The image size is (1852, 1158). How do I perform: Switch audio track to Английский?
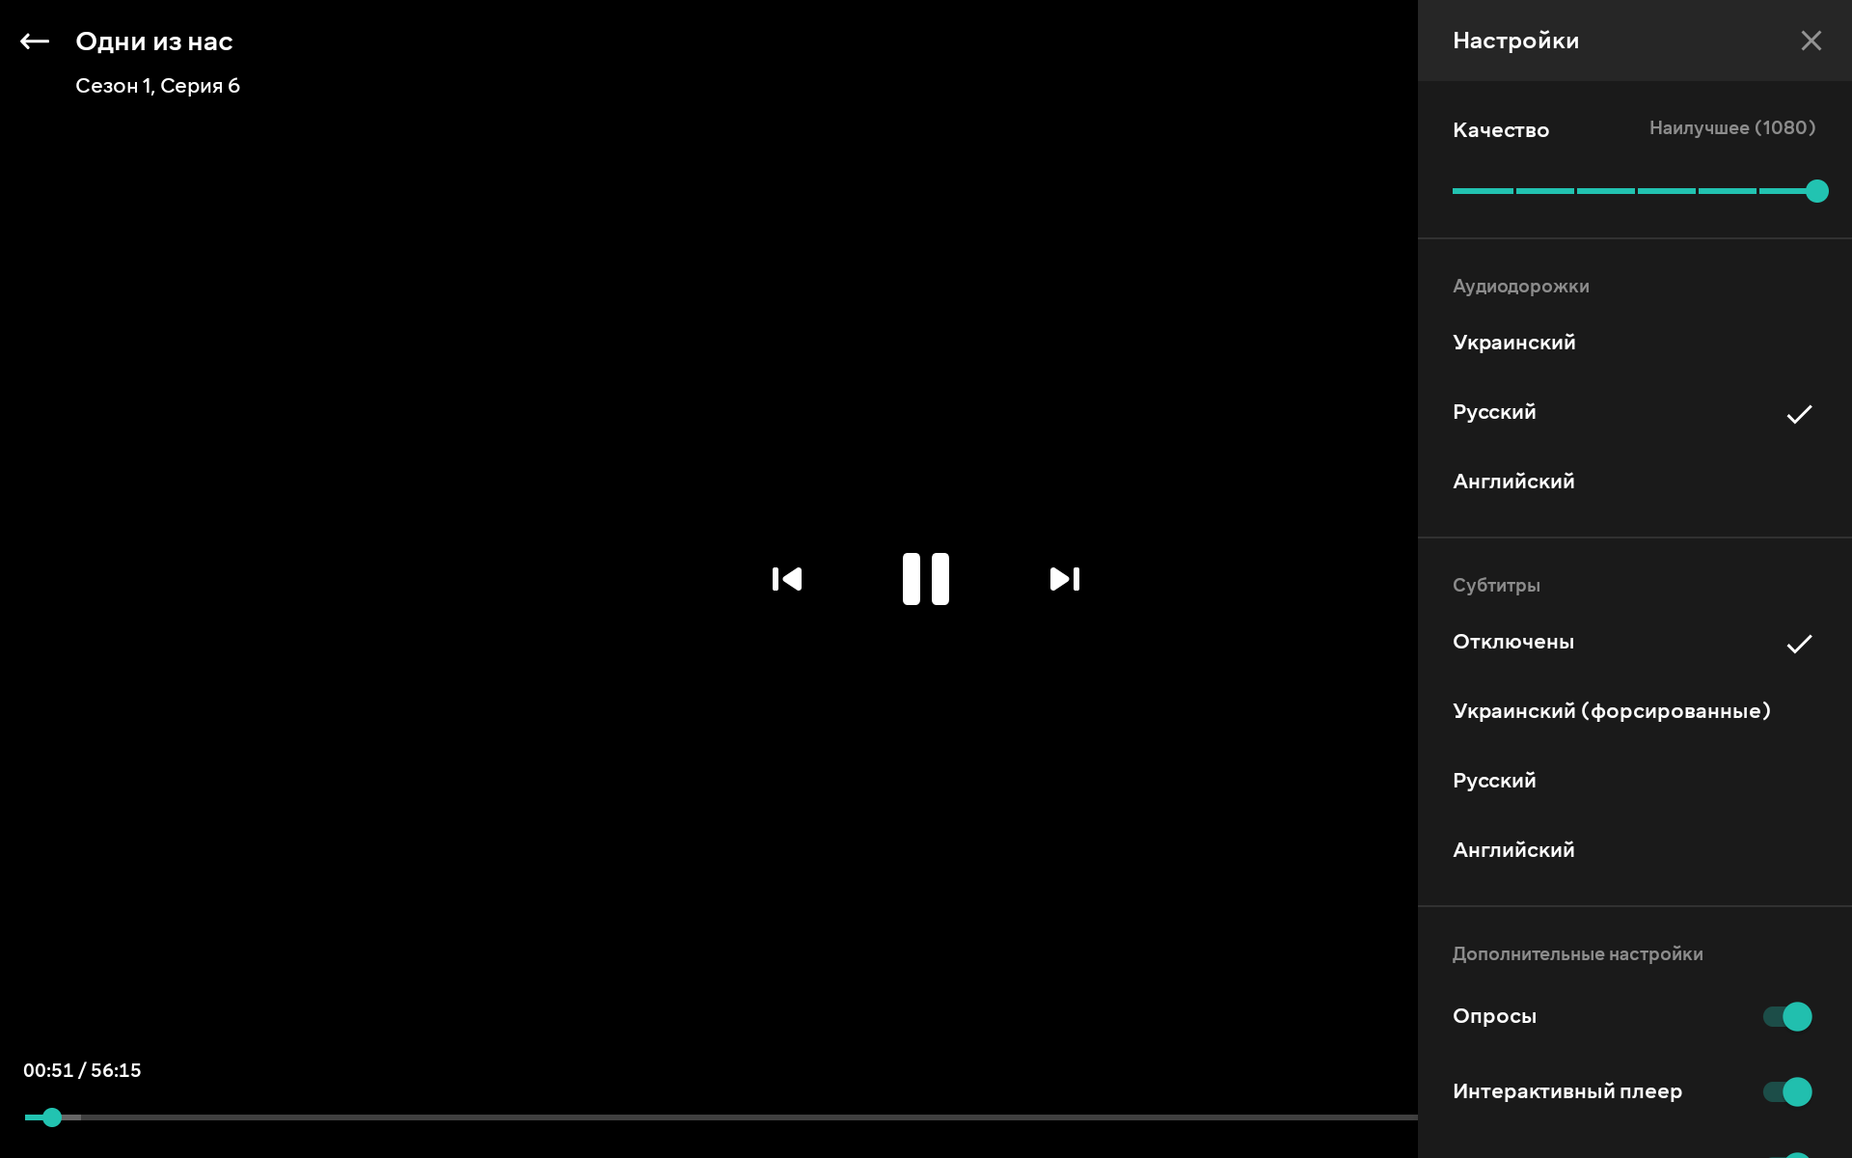1513,482
